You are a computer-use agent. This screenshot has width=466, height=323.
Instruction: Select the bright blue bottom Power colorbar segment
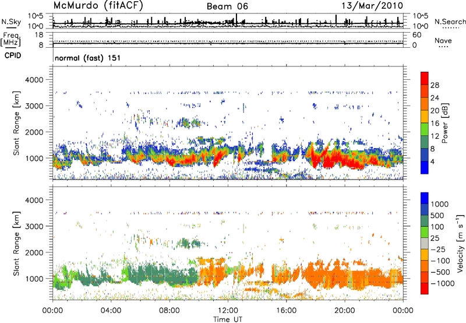[x=425, y=167]
